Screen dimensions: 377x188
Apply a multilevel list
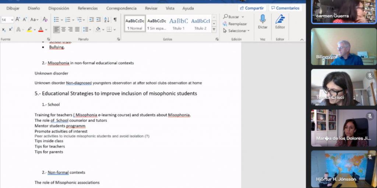[80, 20]
